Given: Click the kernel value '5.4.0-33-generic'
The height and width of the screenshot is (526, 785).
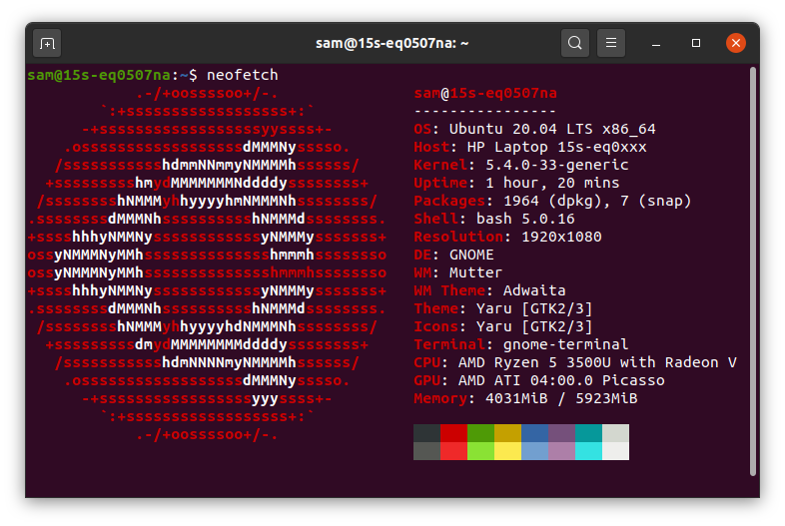Looking at the screenshot, I should (556, 165).
